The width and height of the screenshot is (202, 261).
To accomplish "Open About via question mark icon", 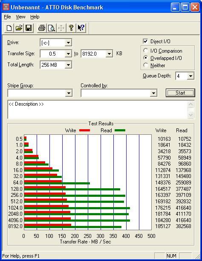I will click(x=71, y=28).
